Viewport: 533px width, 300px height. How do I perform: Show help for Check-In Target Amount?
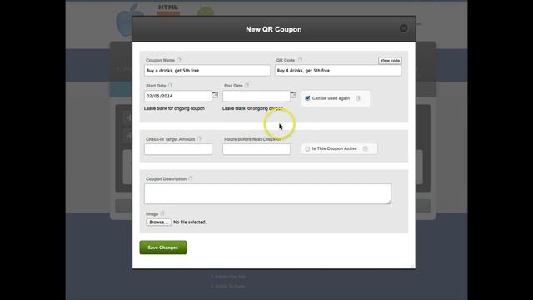pyautogui.click(x=200, y=139)
